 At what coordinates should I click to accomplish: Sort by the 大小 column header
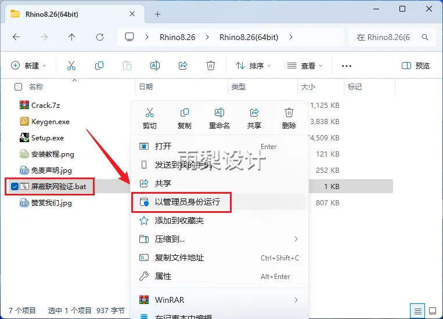[x=308, y=86]
